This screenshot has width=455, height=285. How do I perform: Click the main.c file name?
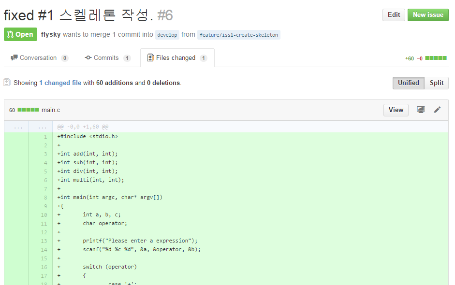50,110
